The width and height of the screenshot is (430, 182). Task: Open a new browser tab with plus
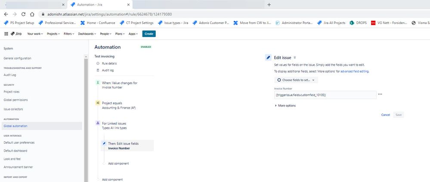click(x=269, y=5)
